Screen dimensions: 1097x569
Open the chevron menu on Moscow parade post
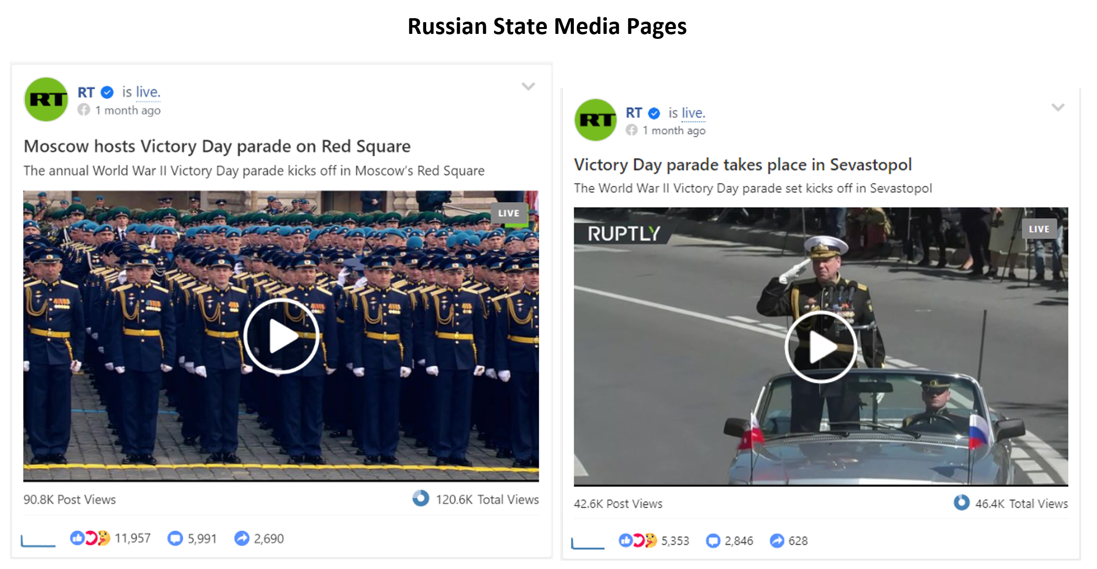click(x=528, y=87)
